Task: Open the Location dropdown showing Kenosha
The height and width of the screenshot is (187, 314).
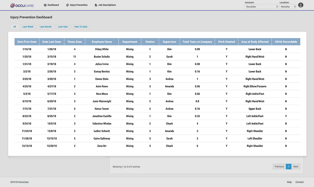Action: point(288,7)
